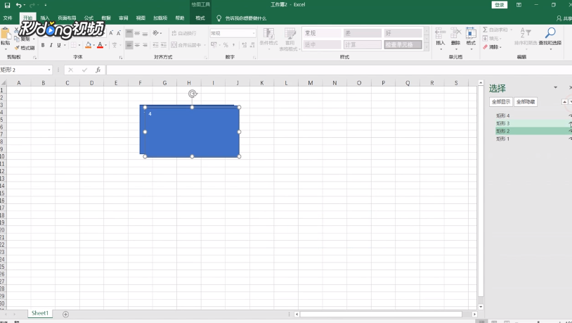Screen dimensions: 572x323
Task: Click the Paste clipboard icon
Action: pyautogui.click(x=5, y=34)
